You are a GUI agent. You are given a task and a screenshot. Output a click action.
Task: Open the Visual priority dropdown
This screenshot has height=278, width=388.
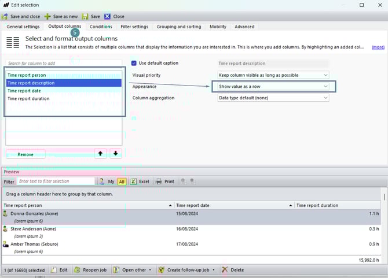point(273,75)
